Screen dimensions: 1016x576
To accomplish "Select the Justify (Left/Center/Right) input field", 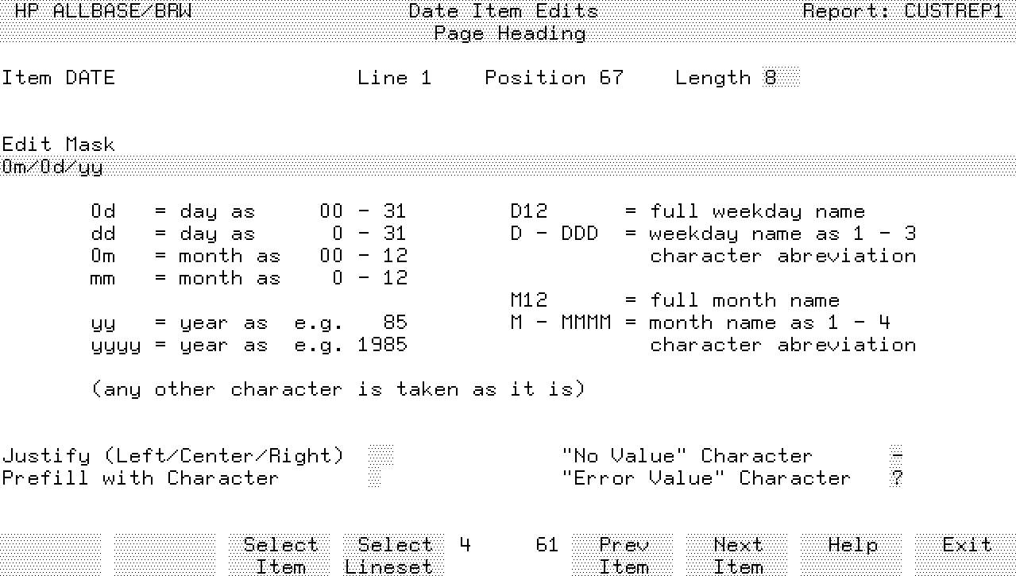I will click(381, 456).
